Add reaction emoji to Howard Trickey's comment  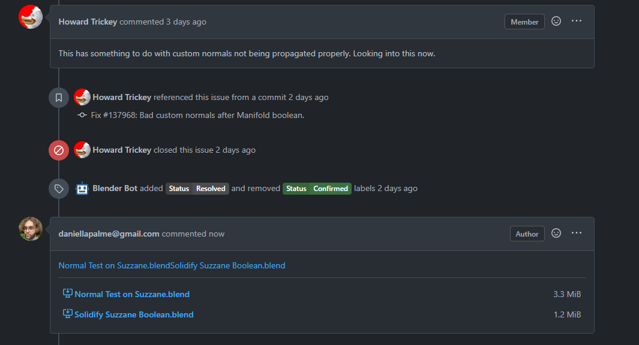556,21
